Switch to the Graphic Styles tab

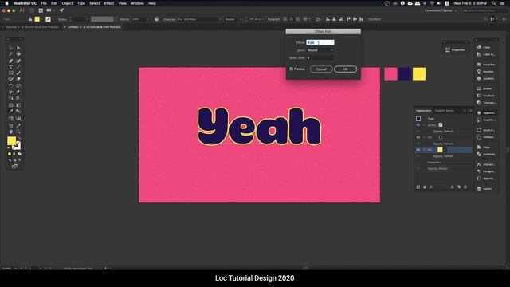point(445,111)
